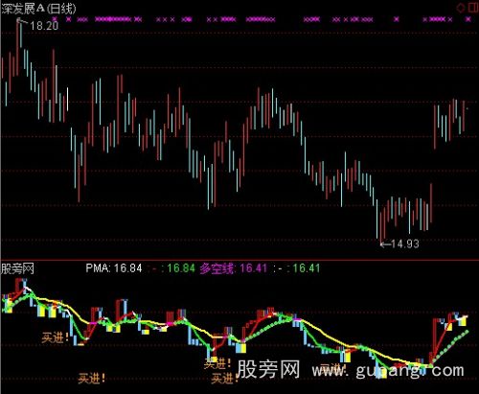Click the 股旁网 indicator name above the sub-chart

[17, 268]
